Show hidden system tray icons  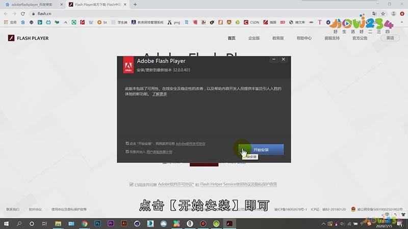(x=323, y=223)
